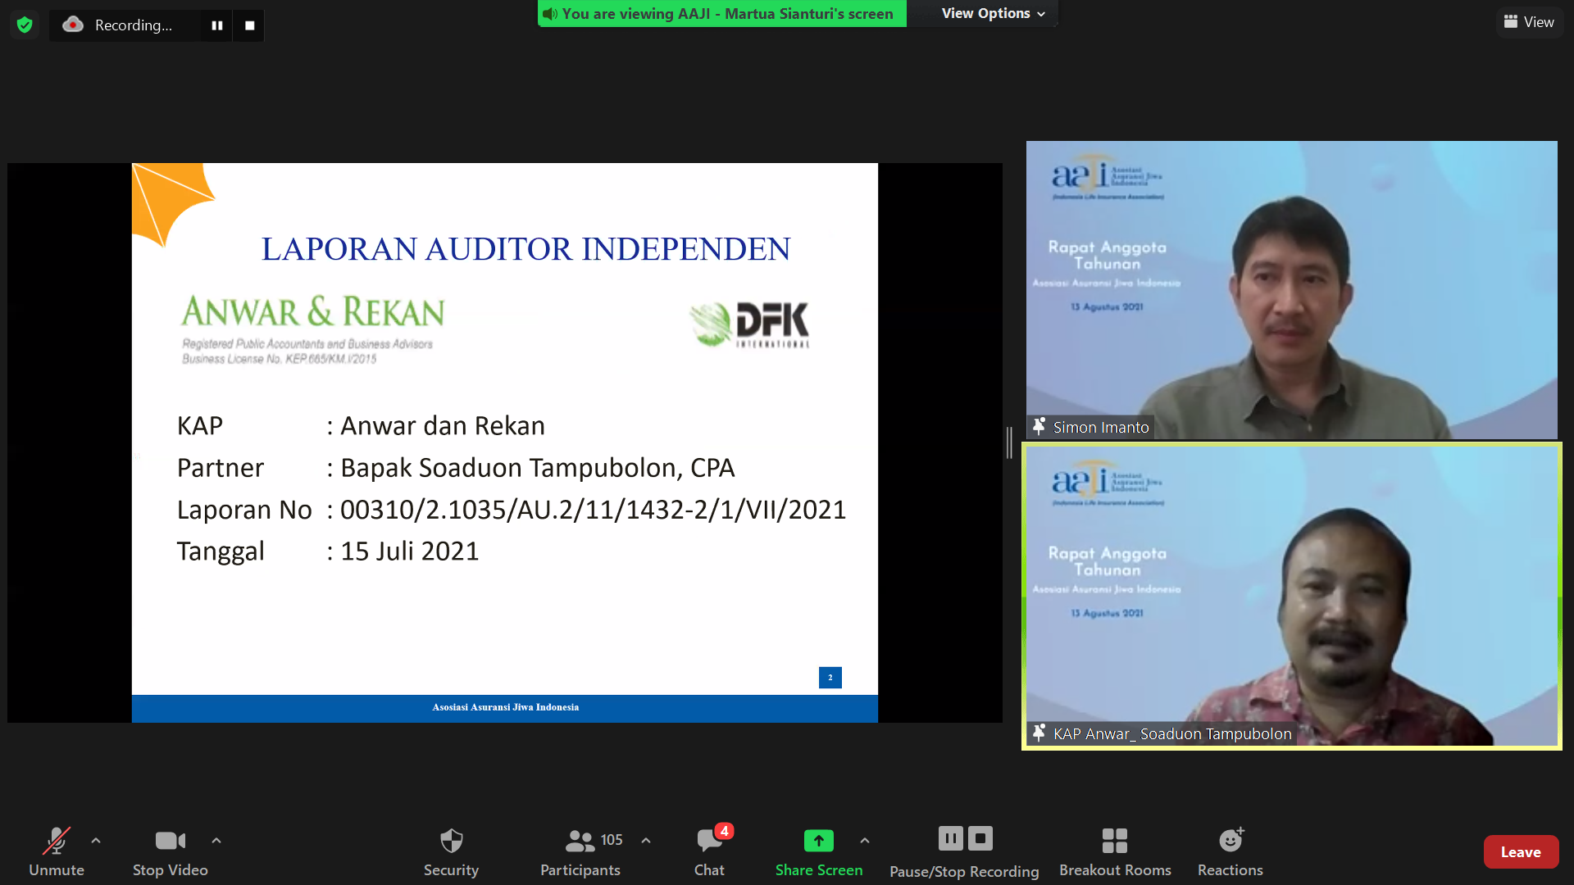Viewport: 1574px width, 885px height.
Task: Click the date text 15 Juli 2021
Action: coord(409,551)
